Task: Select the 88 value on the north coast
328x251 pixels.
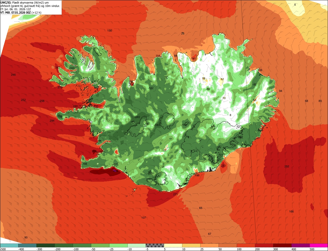Action: 176,56
